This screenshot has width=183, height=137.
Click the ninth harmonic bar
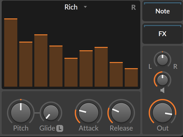tap(131, 77)
